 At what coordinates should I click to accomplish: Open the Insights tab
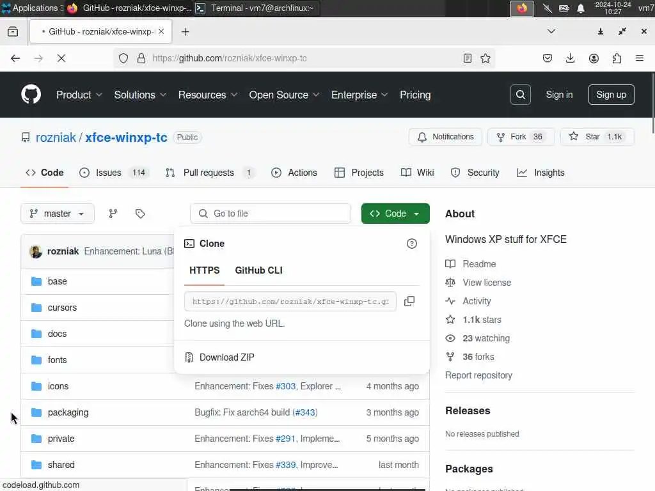coord(541,173)
